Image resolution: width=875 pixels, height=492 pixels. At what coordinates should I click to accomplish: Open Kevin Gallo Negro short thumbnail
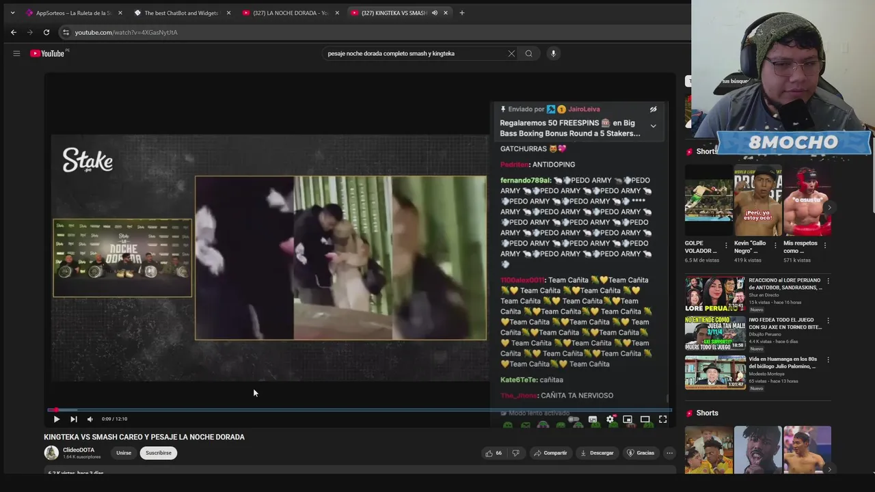click(757, 200)
